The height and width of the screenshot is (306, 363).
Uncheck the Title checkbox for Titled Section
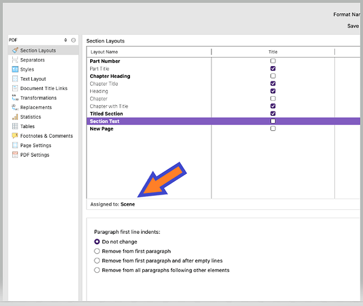tap(273, 113)
